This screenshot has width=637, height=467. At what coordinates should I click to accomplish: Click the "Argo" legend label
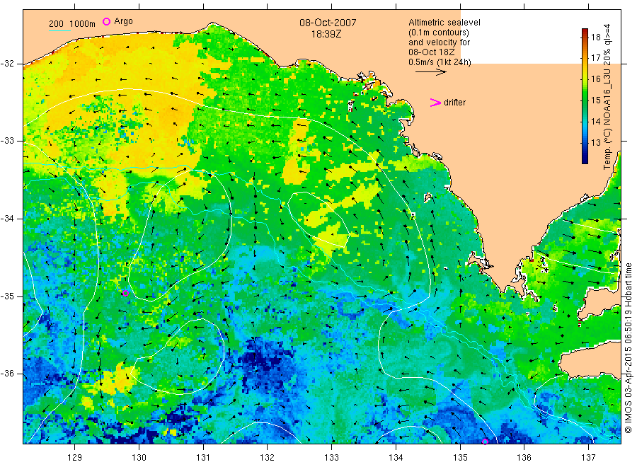(x=123, y=21)
